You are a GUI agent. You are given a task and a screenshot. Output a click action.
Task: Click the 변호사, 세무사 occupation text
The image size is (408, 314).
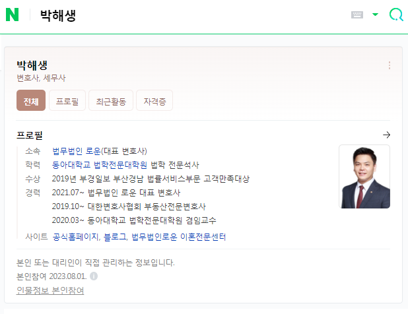click(x=41, y=78)
